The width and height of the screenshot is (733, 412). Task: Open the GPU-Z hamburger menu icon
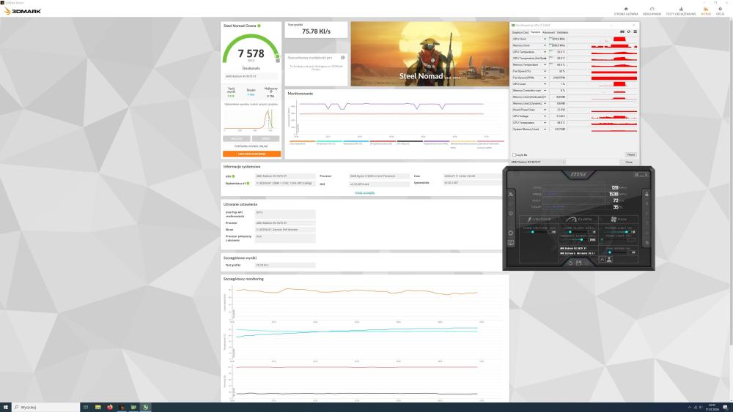pos(635,31)
